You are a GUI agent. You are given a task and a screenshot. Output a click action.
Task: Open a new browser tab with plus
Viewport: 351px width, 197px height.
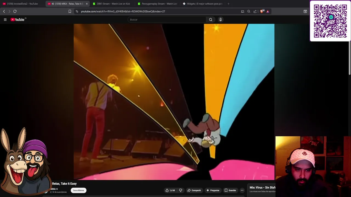coord(228,4)
